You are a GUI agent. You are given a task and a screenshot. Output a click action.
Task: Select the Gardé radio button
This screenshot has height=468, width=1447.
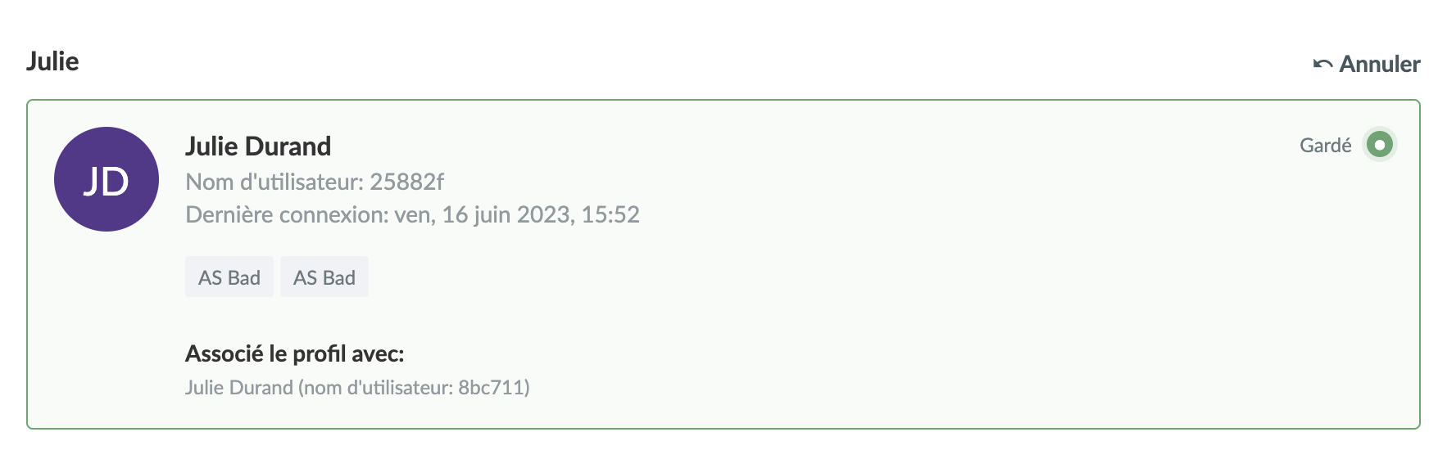[1380, 146]
